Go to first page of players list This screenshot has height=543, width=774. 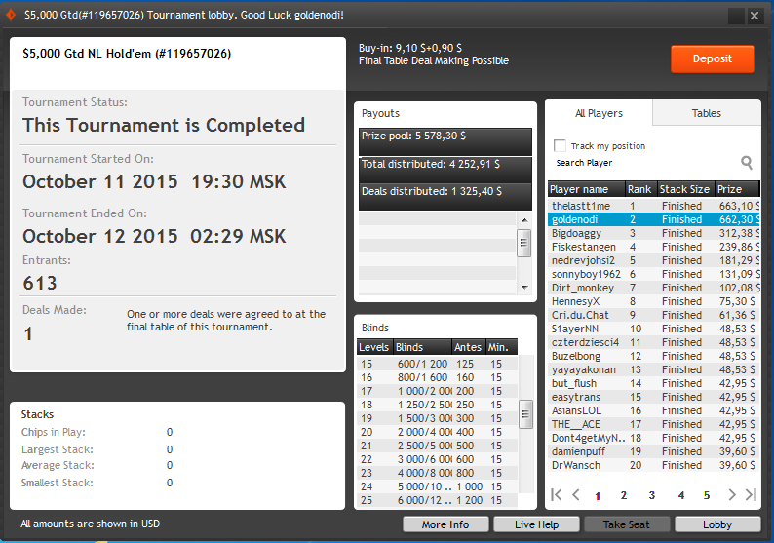tap(557, 494)
